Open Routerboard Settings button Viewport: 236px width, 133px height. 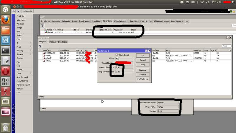tap(143, 75)
